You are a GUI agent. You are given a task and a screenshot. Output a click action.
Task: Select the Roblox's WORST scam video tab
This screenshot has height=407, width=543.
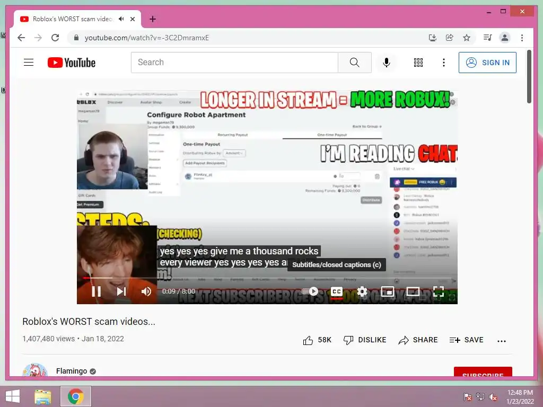(x=72, y=19)
